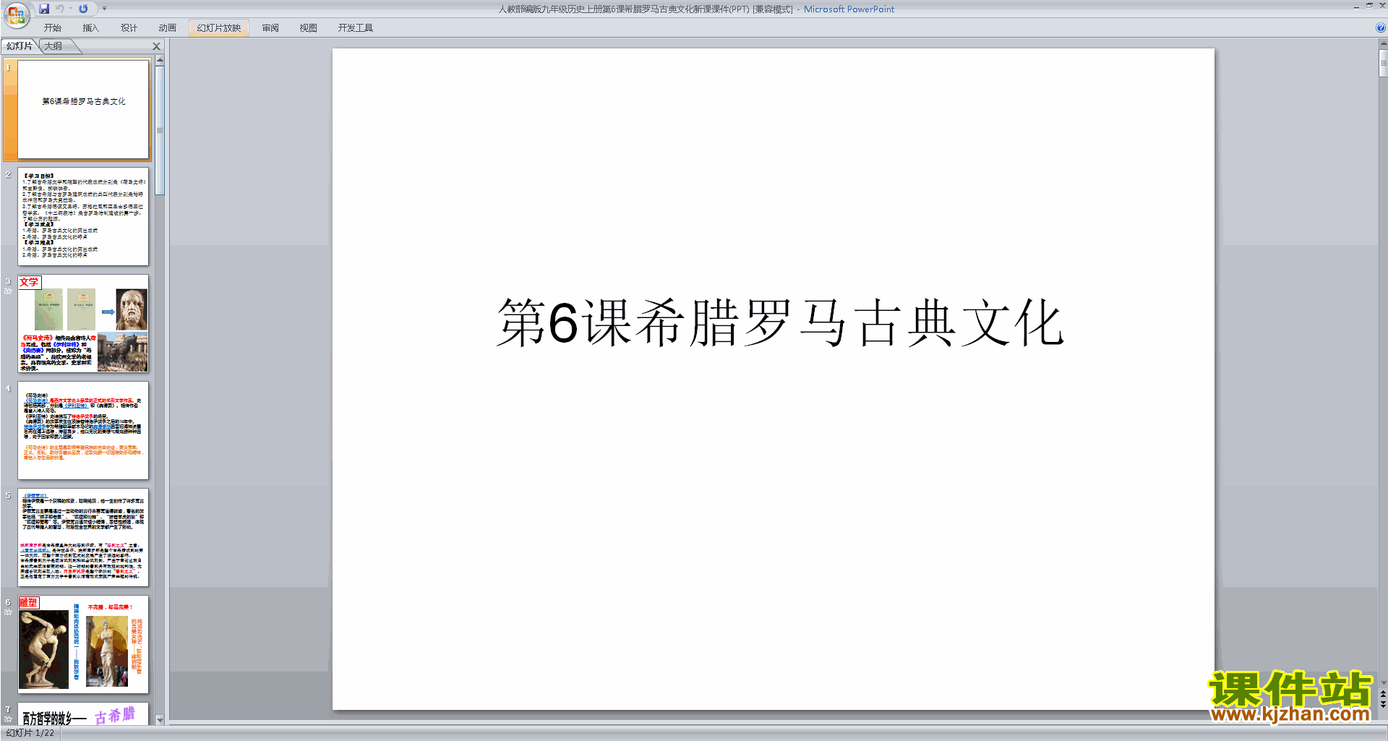Click status bar text 幻灯片 1/22

click(30, 733)
